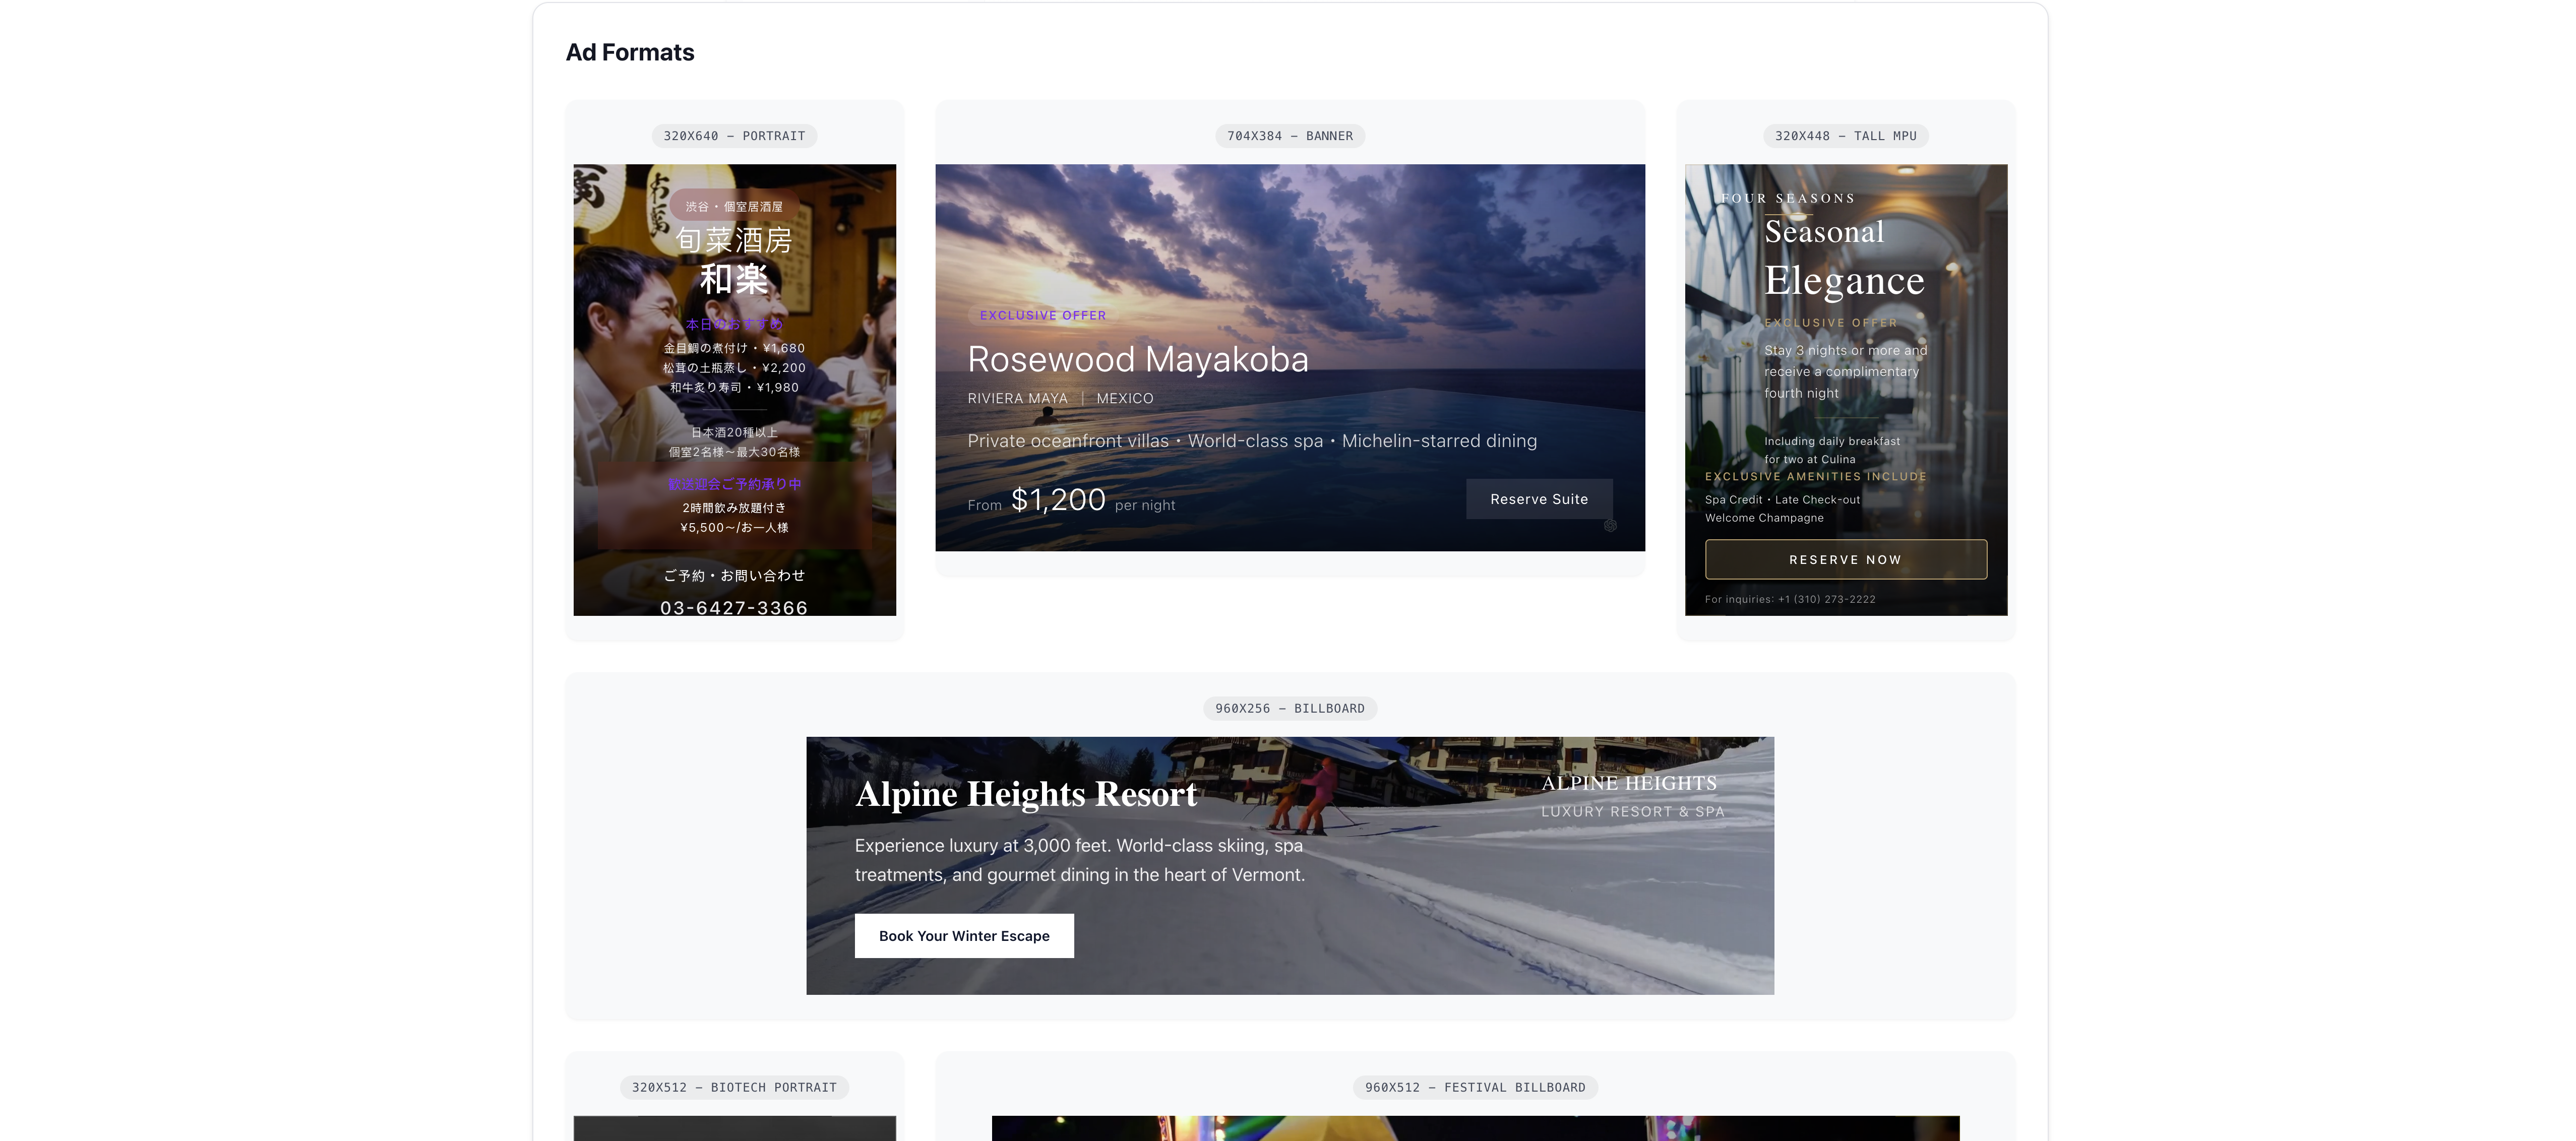Click the For inquiries phone number line
This screenshot has height=1141, width=2576.
tap(1790, 599)
